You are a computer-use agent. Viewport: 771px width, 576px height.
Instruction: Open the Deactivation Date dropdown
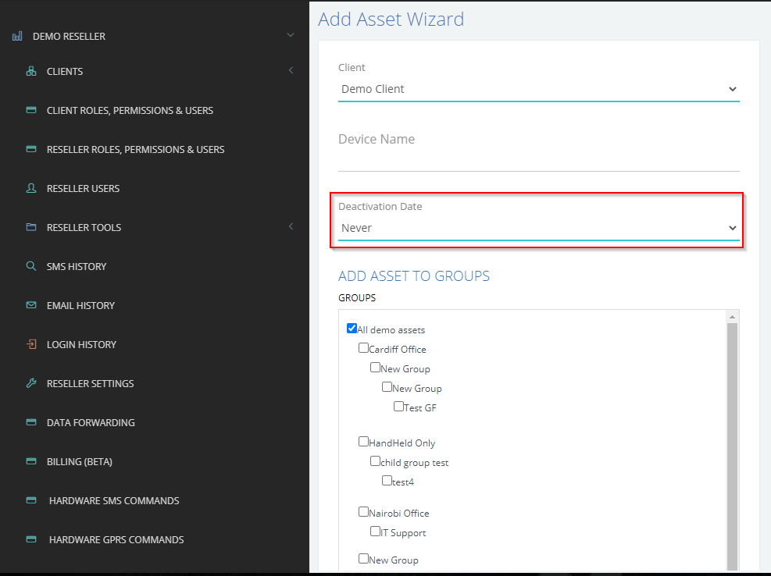(x=539, y=228)
